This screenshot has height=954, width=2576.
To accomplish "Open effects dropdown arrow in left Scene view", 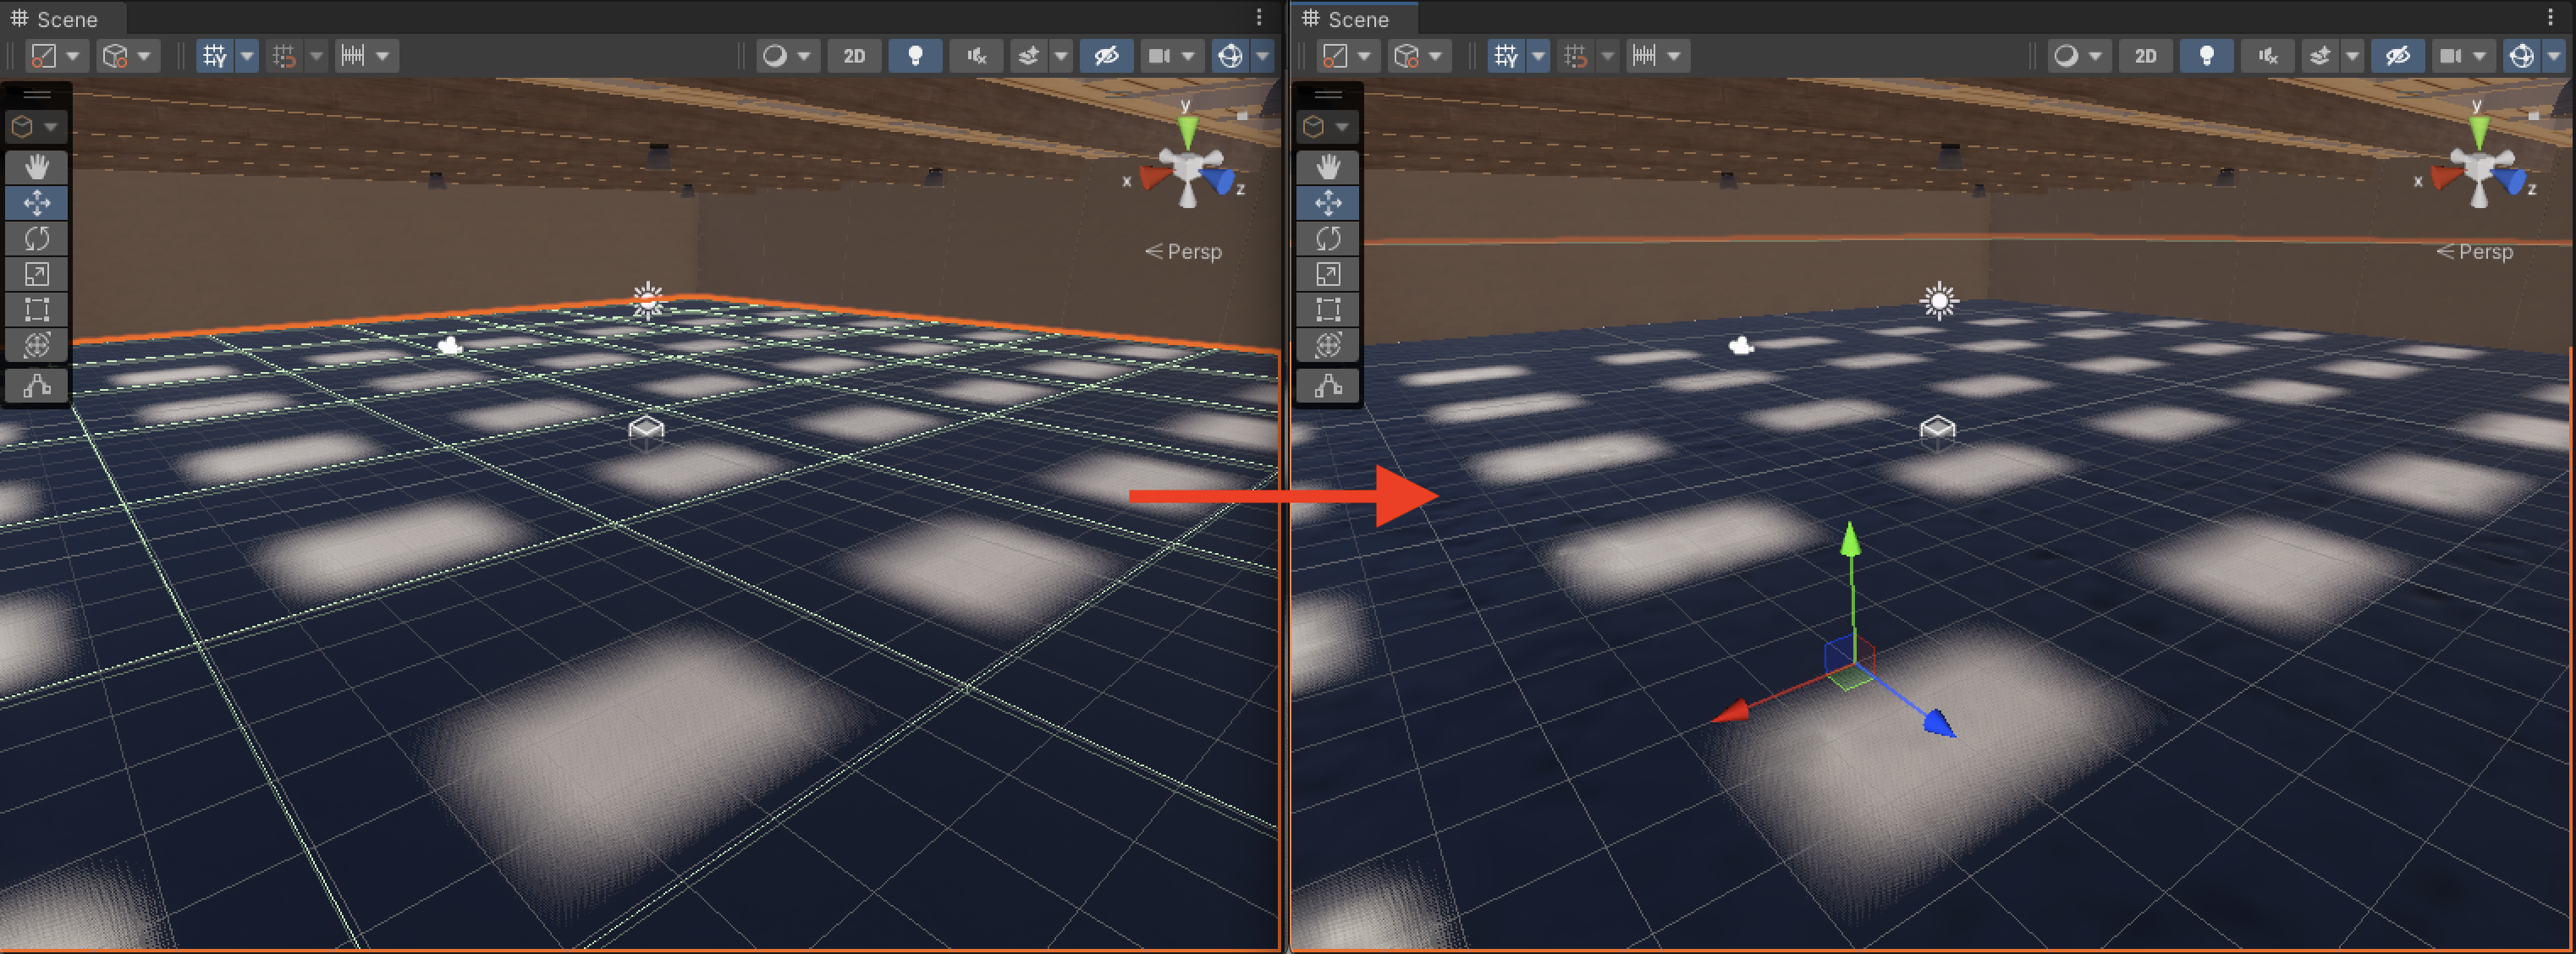I will click(1062, 56).
